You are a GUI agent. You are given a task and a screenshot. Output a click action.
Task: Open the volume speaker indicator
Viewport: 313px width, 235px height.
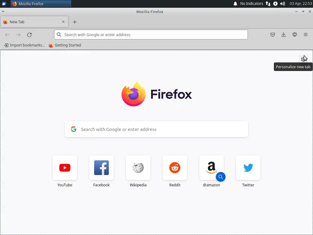(x=283, y=4)
